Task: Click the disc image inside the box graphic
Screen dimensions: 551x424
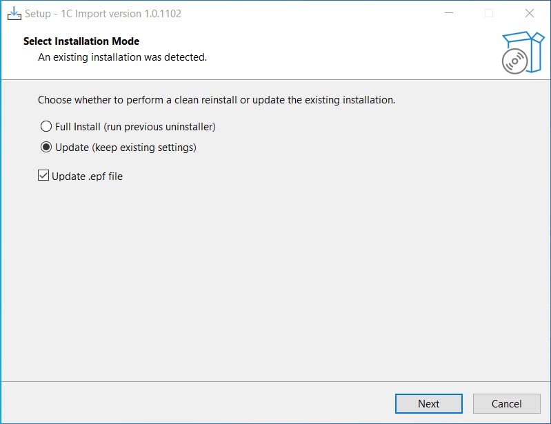Action: coord(515,61)
